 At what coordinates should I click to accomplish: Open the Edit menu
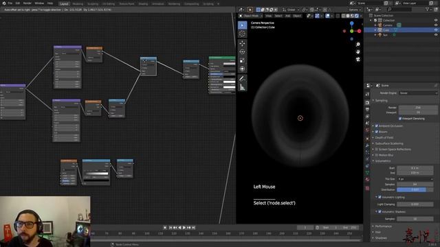[18, 3]
